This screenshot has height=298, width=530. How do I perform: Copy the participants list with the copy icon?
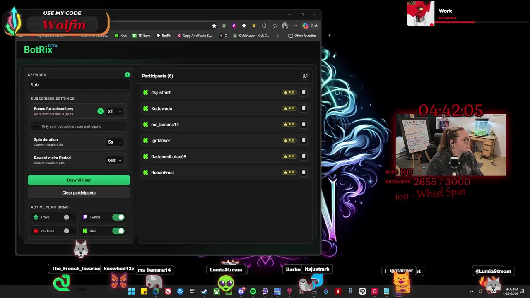tap(305, 76)
